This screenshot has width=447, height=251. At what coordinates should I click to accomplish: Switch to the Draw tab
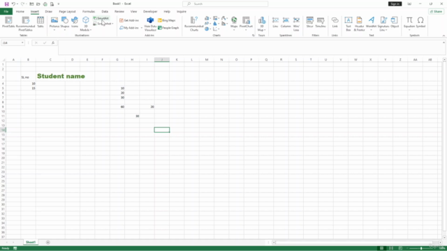click(49, 12)
